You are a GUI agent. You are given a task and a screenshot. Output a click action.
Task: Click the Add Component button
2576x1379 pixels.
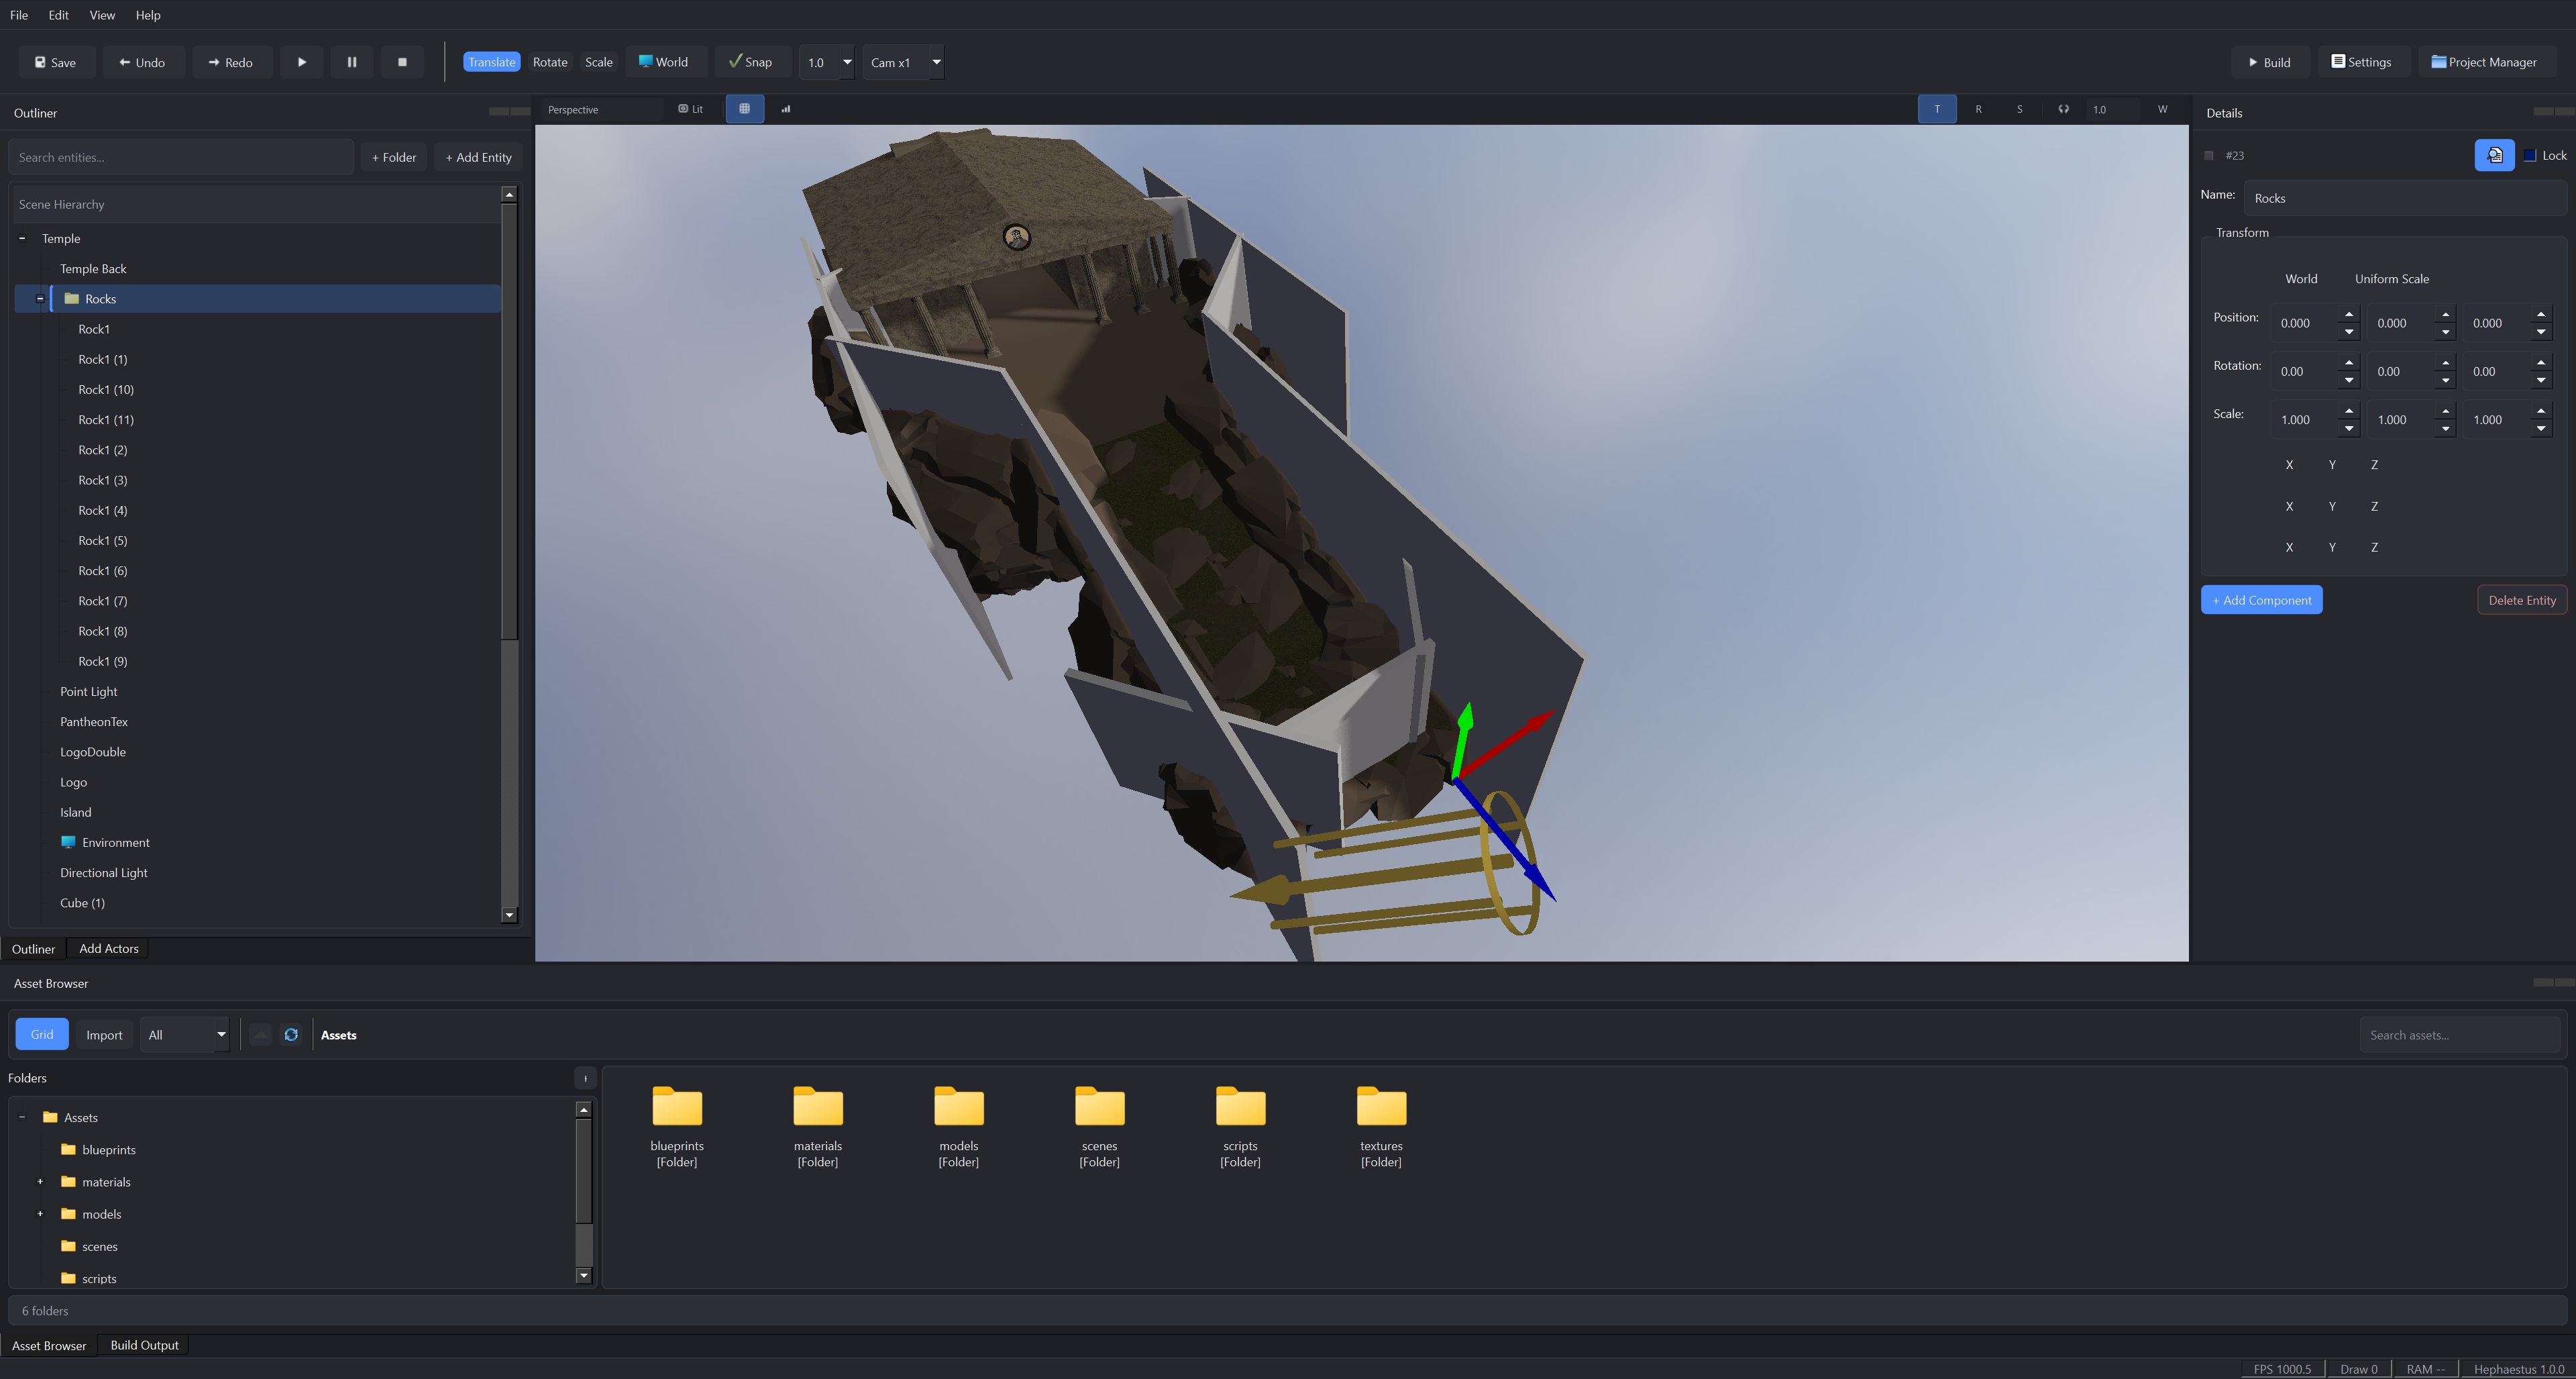point(2261,599)
